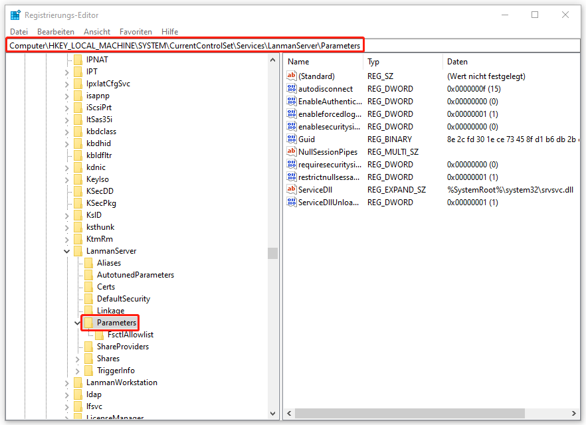Image resolution: width=586 pixels, height=425 pixels.
Task: Click the registry path address bar
Action: 293,46
